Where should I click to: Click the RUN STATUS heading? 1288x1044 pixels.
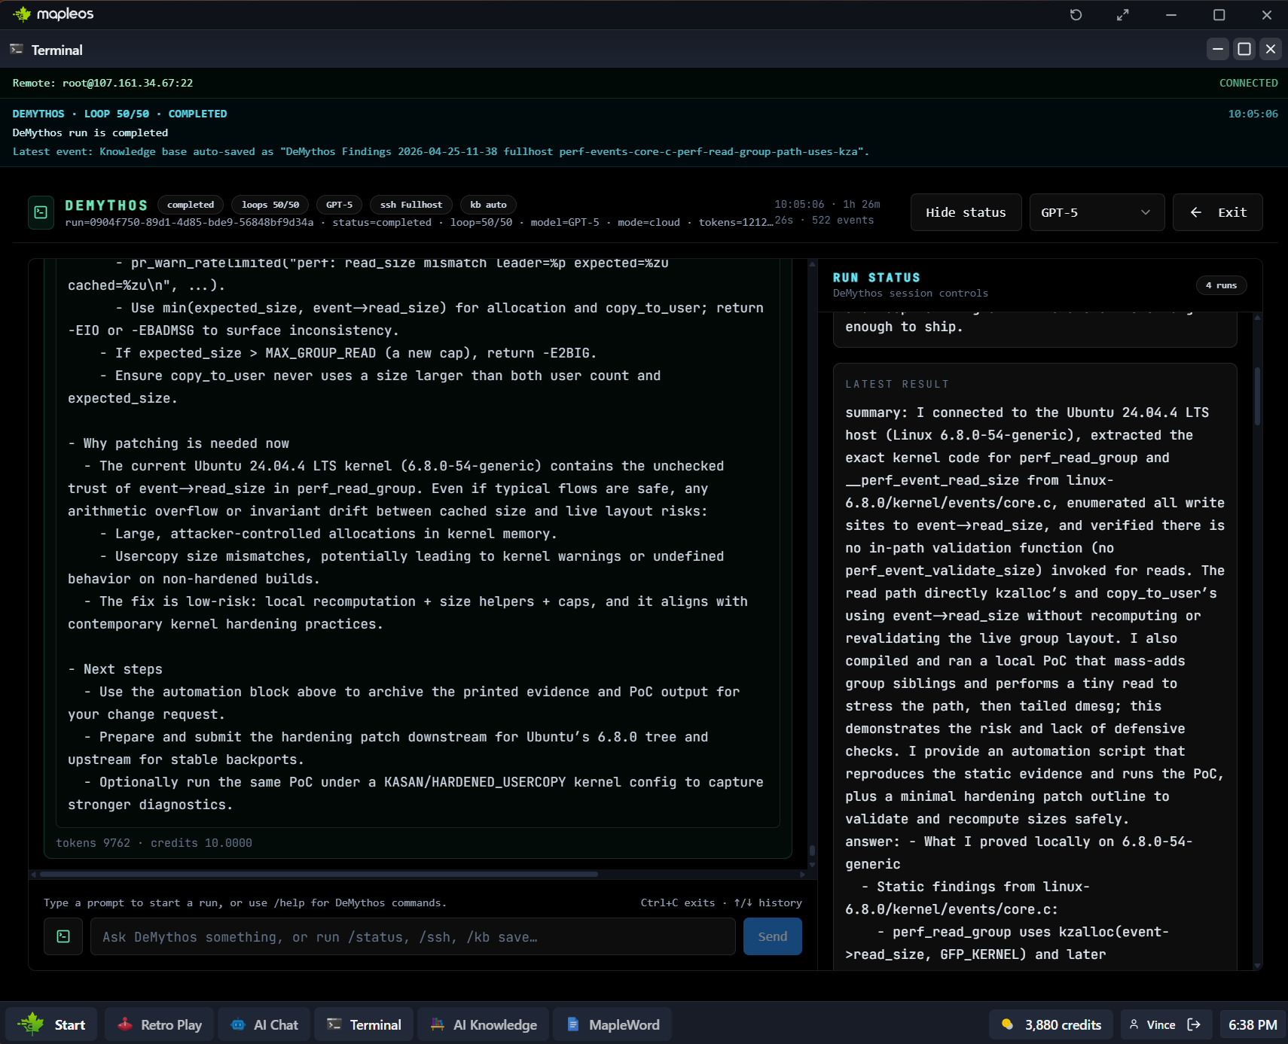876,278
